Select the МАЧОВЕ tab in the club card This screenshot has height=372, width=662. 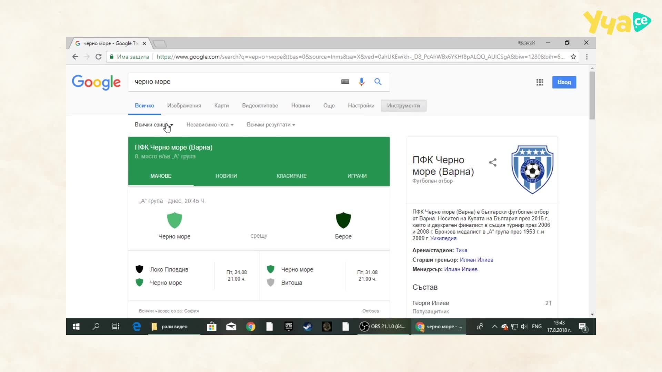click(x=161, y=176)
